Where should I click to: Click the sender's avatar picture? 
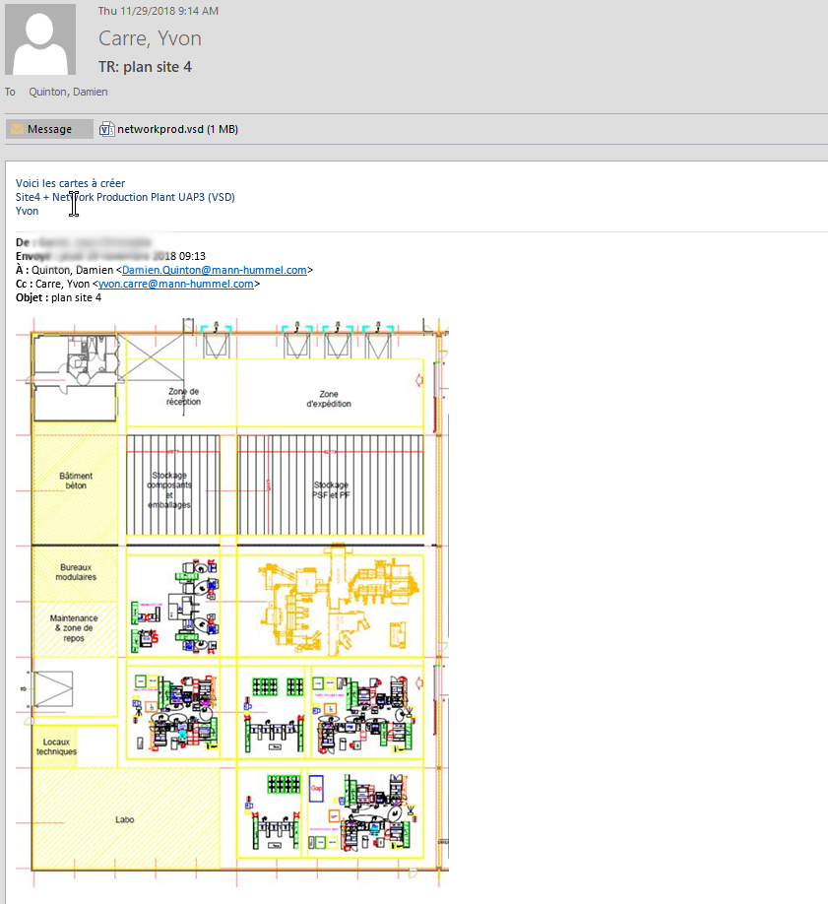pyautogui.click(x=40, y=39)
